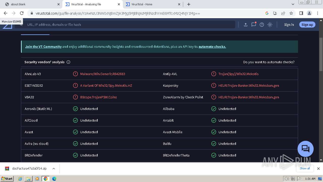Click the 1:31 AM system clock
This screenshot has height=182, width=323.
pyautogui.click(x=310, y=179)
